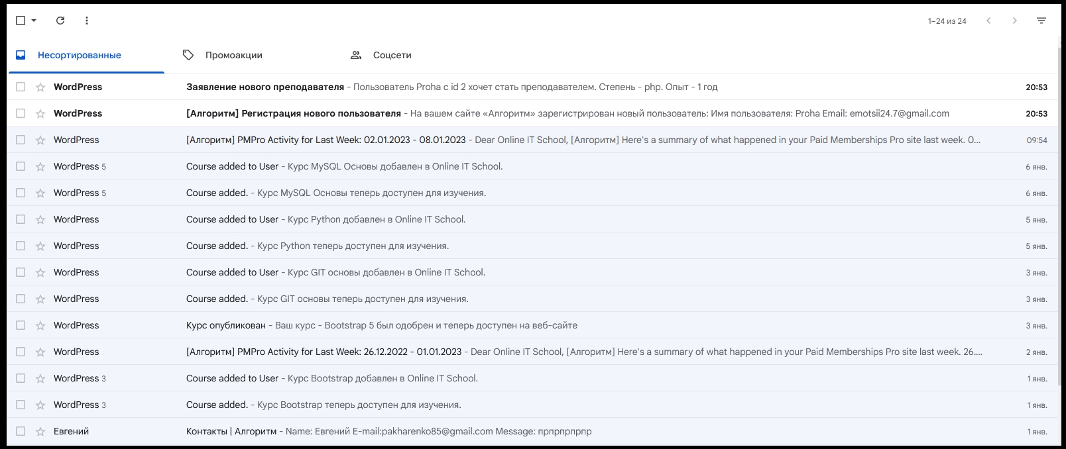Click the 1–24 из 24 page counter
1066x449 pixels.
tap(947, 21)
